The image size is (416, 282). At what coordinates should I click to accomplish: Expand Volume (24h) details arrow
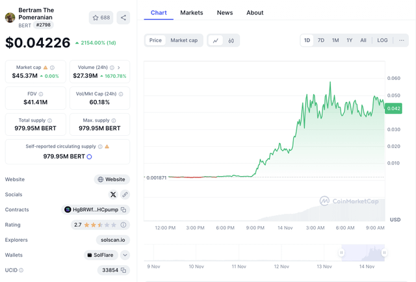pyautogui.click(x=119, y=68)
